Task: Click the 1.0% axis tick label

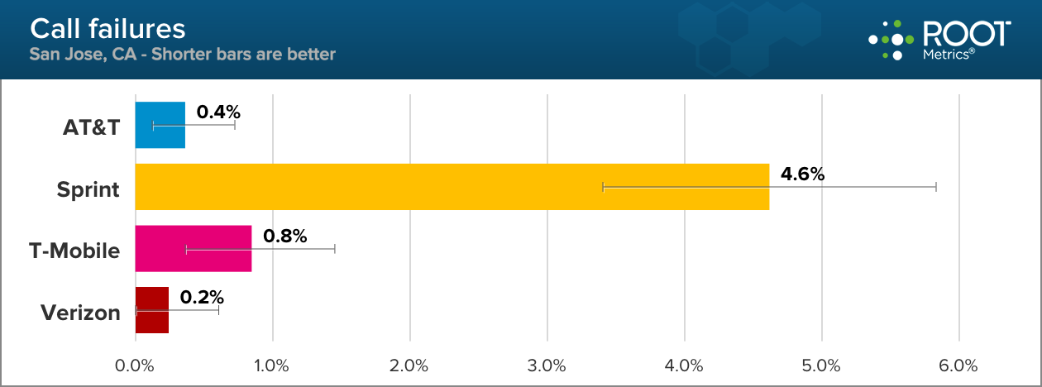Action: 272,365
